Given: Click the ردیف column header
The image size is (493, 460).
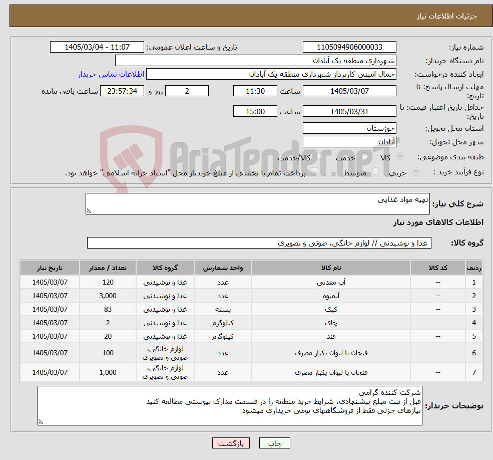Looking at the screenshot, I should click(x=474, y=268).
